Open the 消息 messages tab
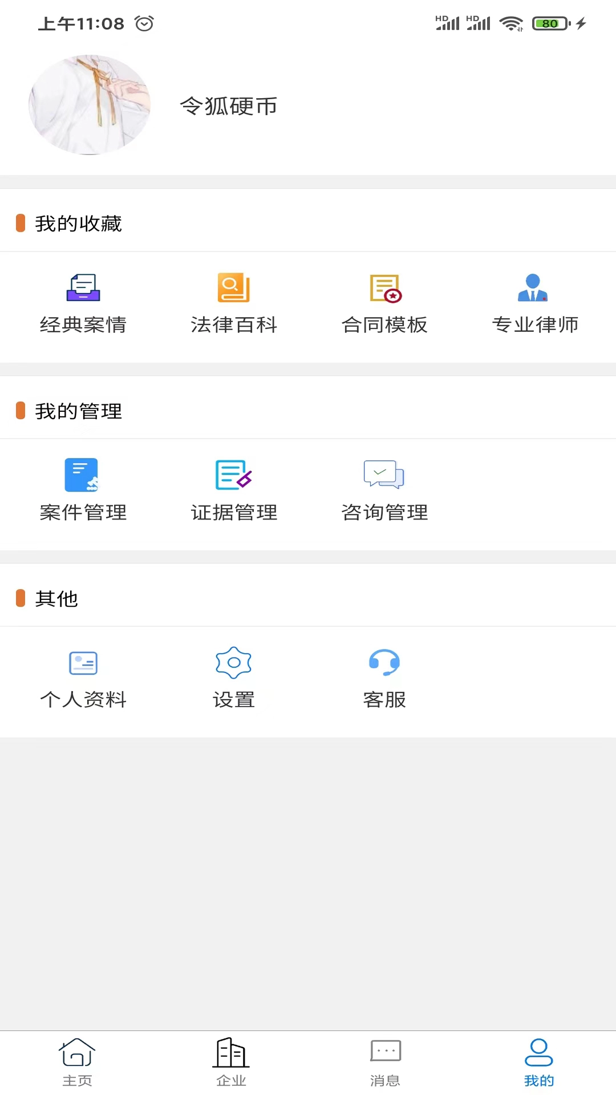 click(385, 1062)
